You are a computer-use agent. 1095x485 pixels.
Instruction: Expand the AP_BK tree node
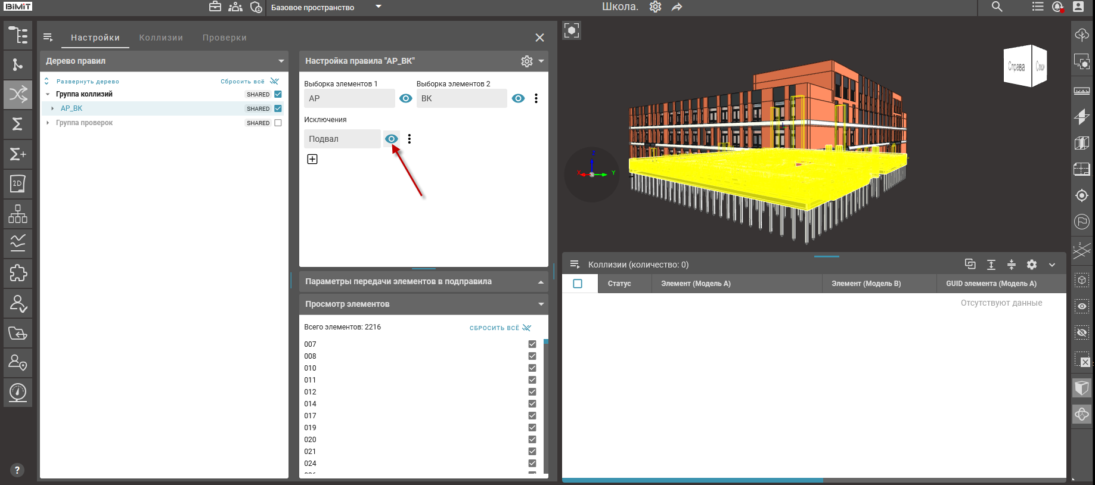[x=52, y=108]
